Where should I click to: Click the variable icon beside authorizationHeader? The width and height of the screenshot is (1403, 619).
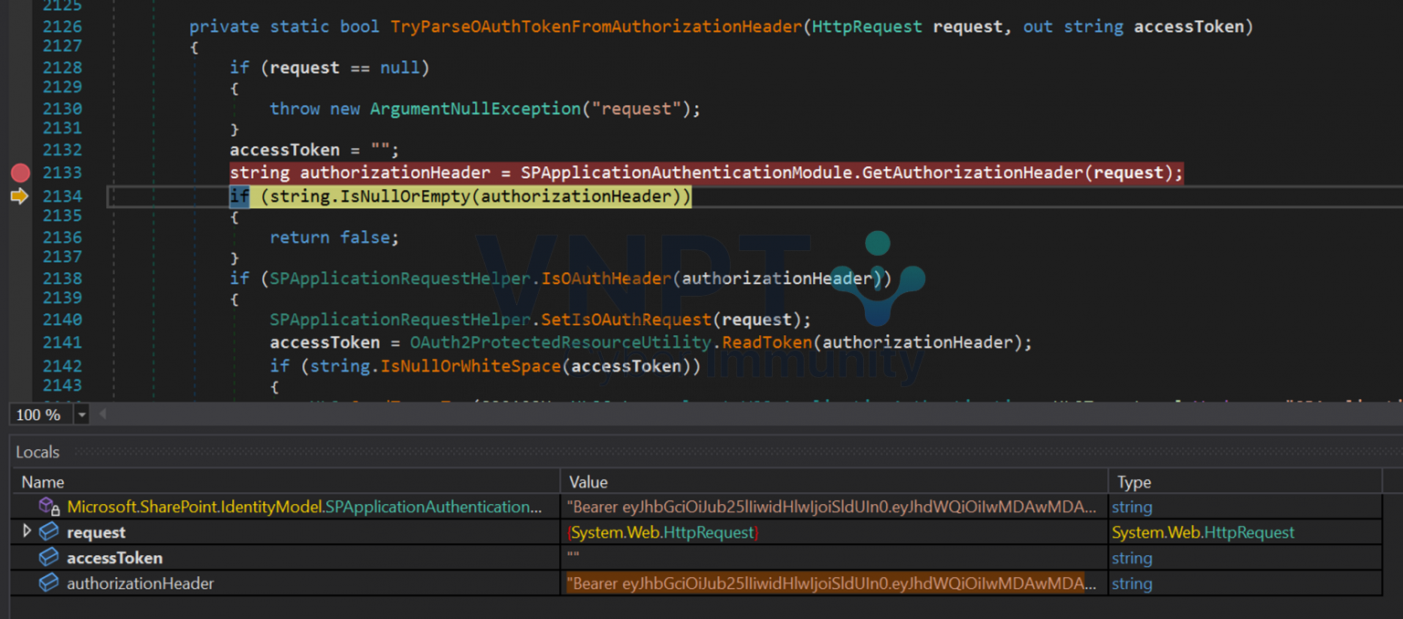[x=48, y=582]
